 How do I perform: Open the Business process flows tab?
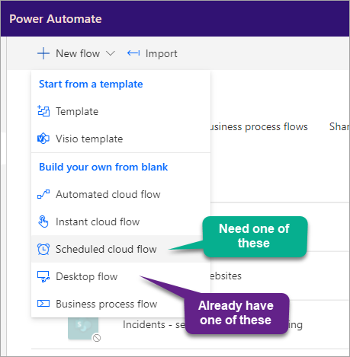pos(259,126)
